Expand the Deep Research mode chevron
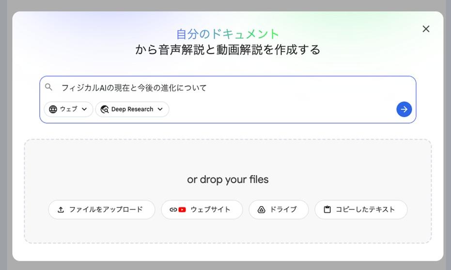Screen dimensions: 451x270 (x=160, y=109)
